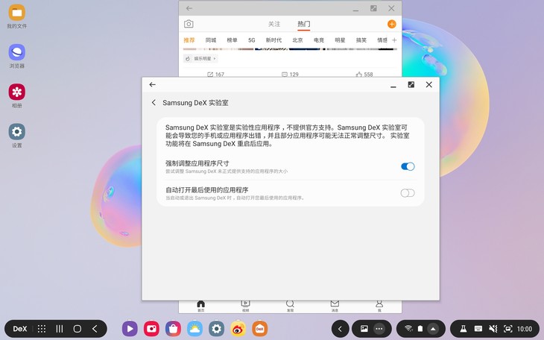This screenshot has width=544, height=340.
Task: Click the 10:00 clock in the taskbar
Action: (524, 329)
